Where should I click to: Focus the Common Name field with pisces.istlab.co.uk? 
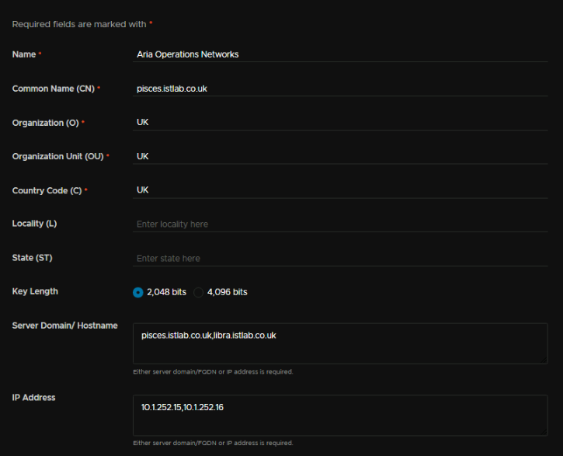pos(340,89)
